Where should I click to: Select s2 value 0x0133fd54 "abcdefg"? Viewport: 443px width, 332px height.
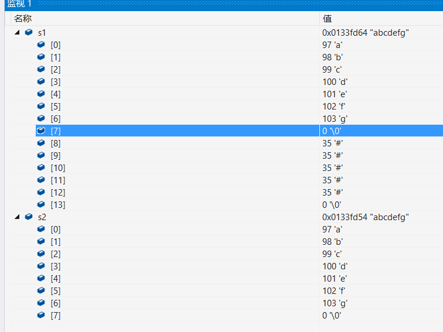click(365, 217)
